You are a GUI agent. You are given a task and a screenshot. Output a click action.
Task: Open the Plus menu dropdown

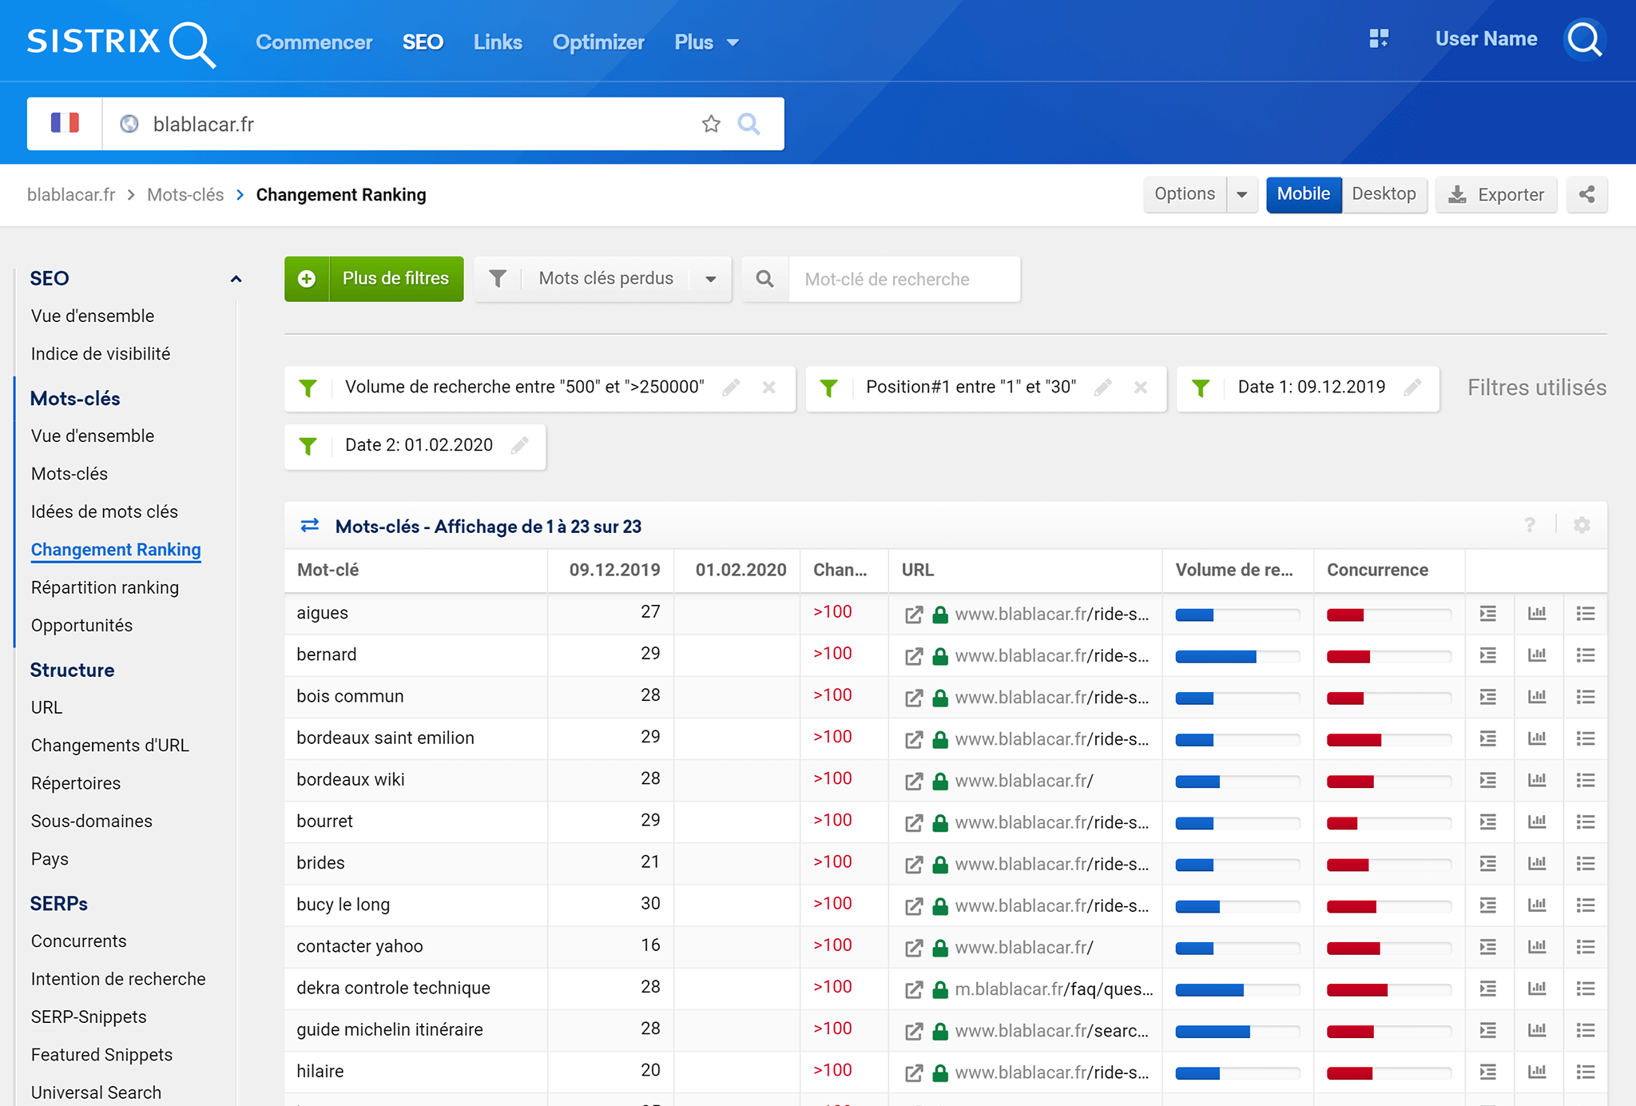706,42
